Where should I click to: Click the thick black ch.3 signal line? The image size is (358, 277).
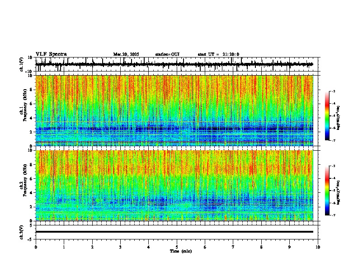[x=174, y=232]
